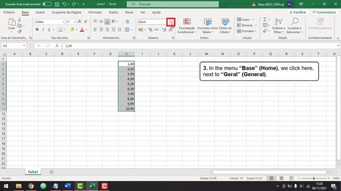Open the font name Calibri dropdown
Screen dimensions: 341x191
(x=63, y=22)
